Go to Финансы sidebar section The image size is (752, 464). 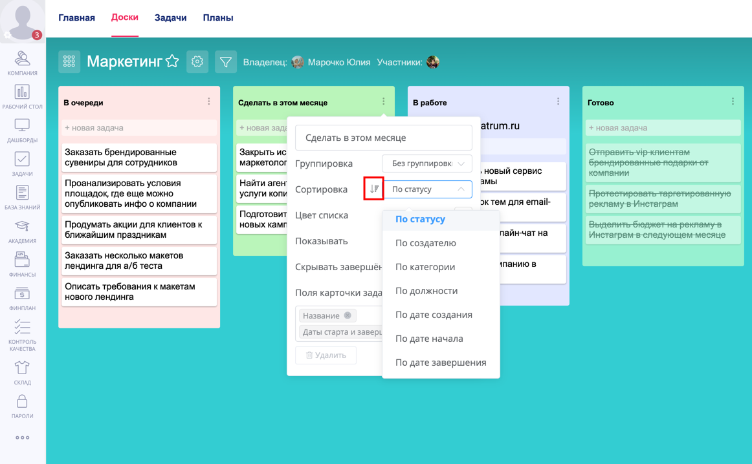[22, 264]
